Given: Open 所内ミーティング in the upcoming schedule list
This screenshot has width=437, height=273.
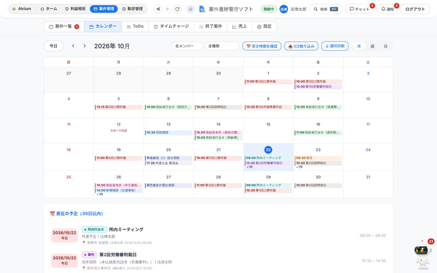Looking at the screenshot, I should pos(126,229).
